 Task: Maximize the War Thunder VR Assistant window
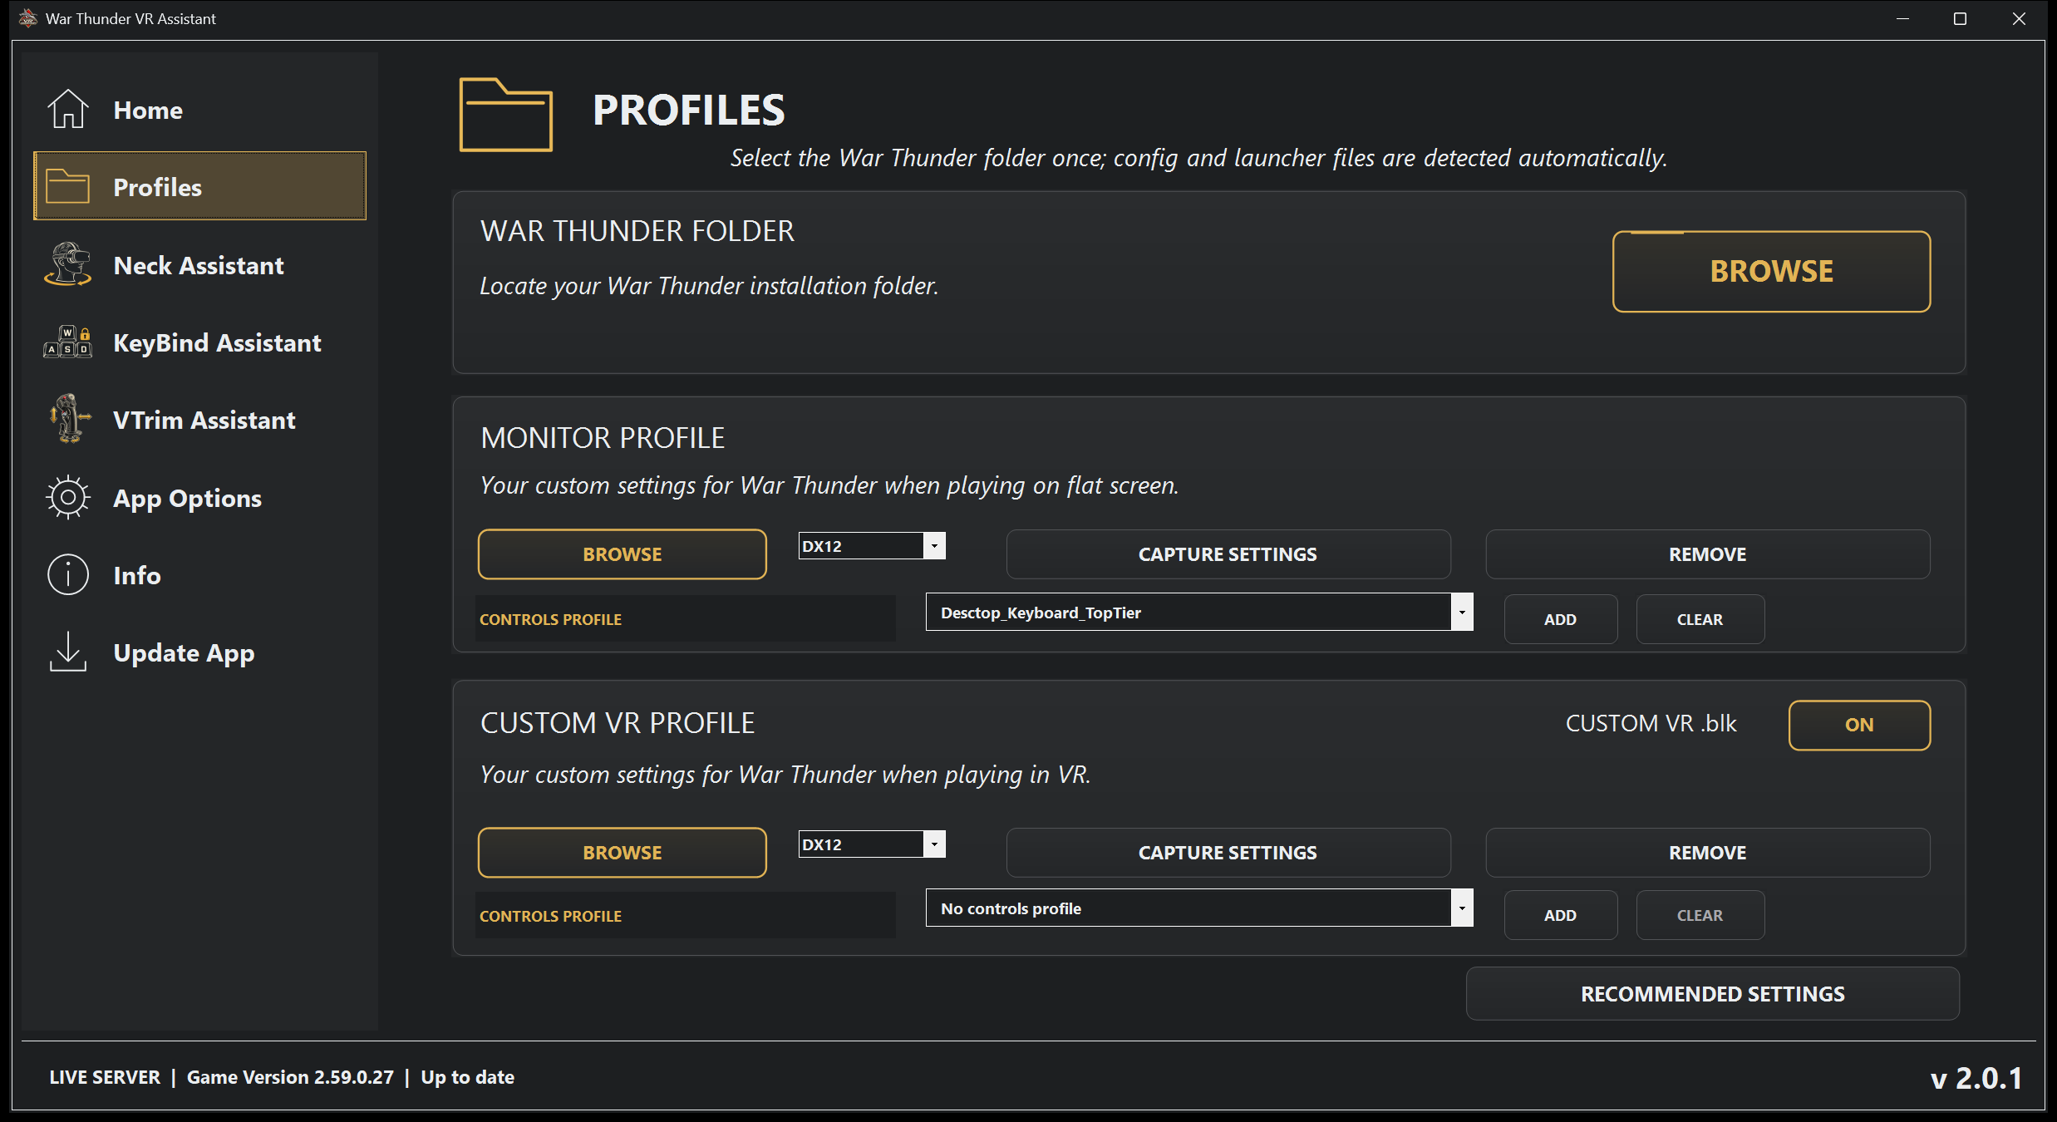coord(1960,18)
